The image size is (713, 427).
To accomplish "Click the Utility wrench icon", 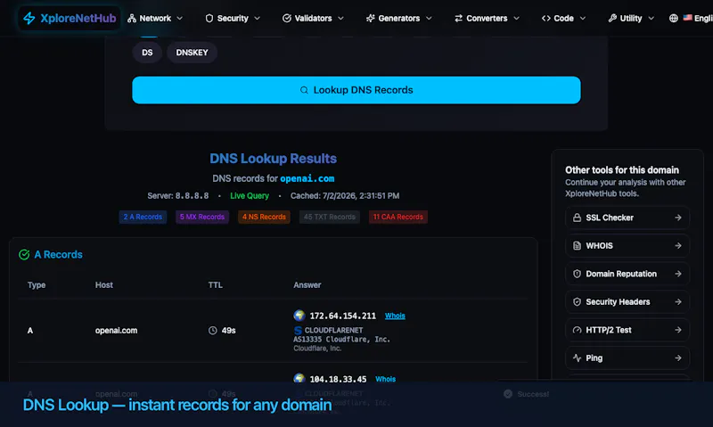I will (x=612, y=18).
